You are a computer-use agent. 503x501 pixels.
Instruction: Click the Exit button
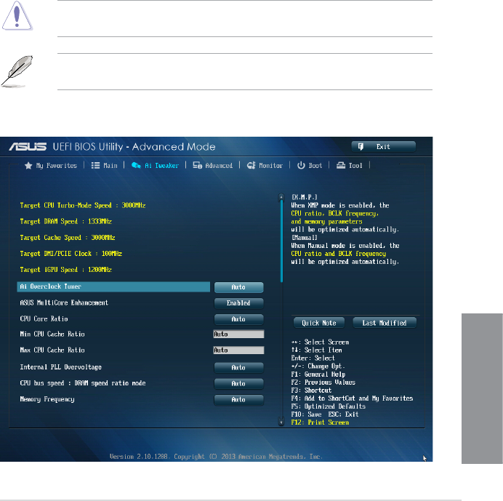[x=383, y=147]
